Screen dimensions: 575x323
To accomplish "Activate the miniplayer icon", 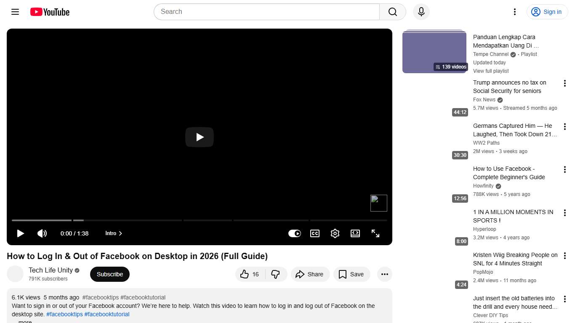I will (355, 233).
